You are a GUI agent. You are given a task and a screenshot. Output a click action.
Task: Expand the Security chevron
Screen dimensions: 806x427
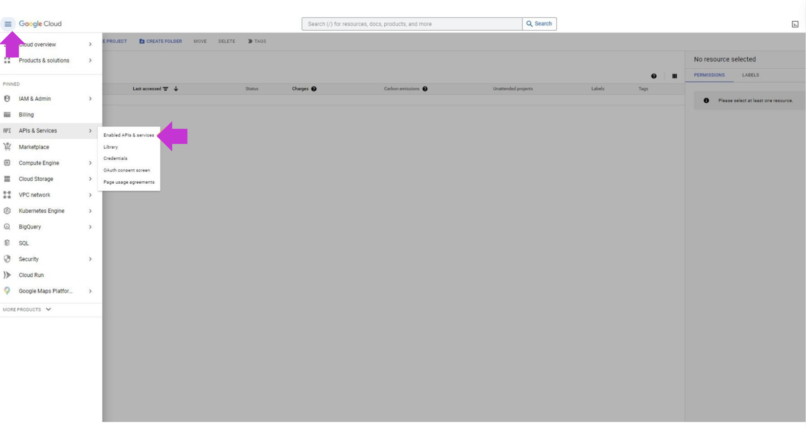point(90,259)
